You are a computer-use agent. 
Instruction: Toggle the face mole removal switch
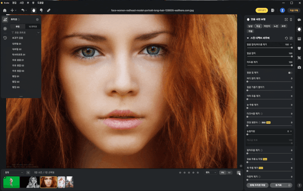pyautogui.click(x=290, y=73)
